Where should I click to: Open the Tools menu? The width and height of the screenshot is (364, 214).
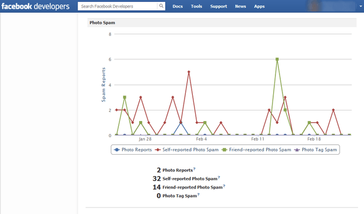(x=196, y=6)
